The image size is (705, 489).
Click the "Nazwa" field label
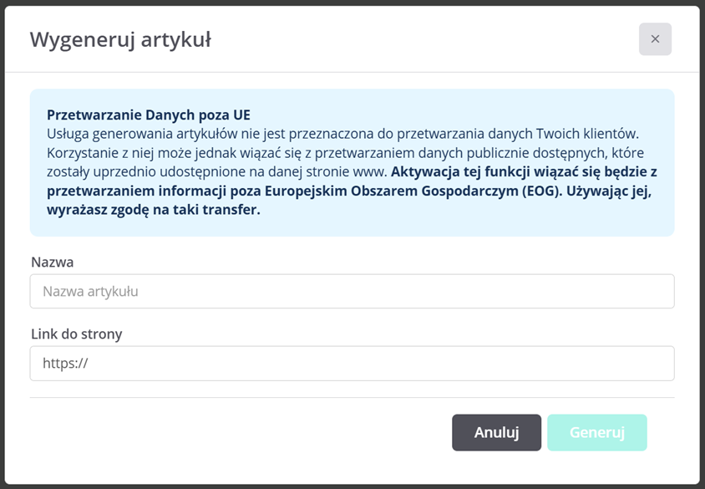[x=53, y=262]
